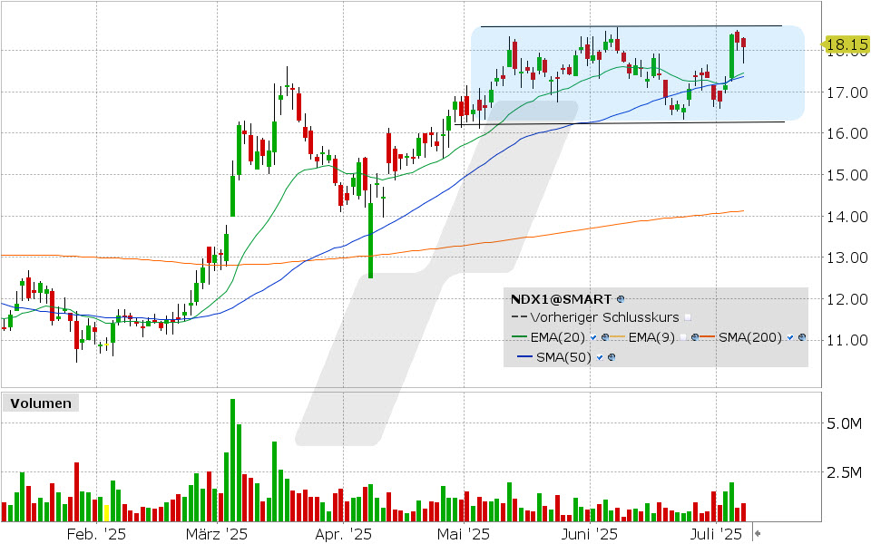
Task: Click the green EMA(20) legend line swatch
Action: pos(519,336)
